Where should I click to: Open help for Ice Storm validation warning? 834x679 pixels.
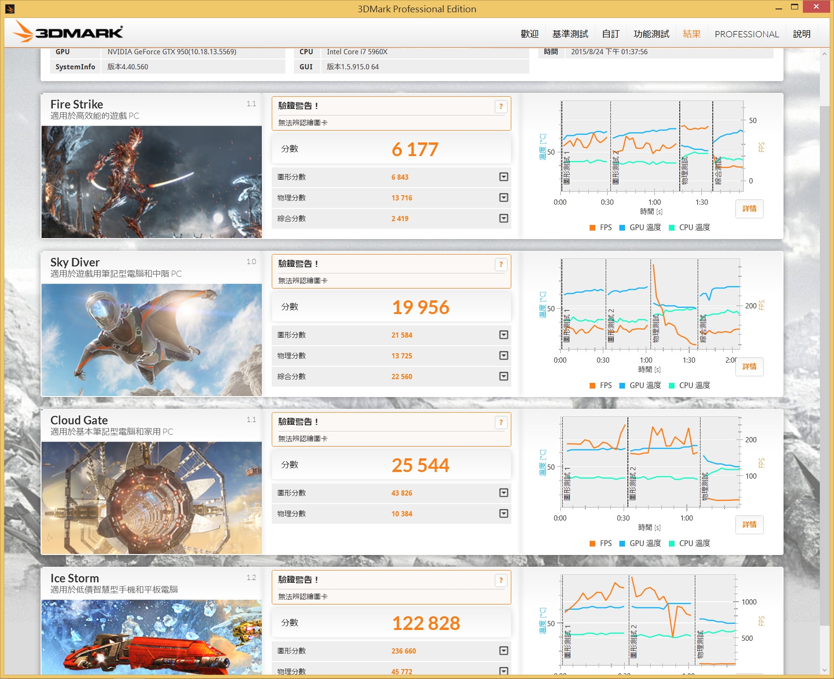[x=501, y=580]
